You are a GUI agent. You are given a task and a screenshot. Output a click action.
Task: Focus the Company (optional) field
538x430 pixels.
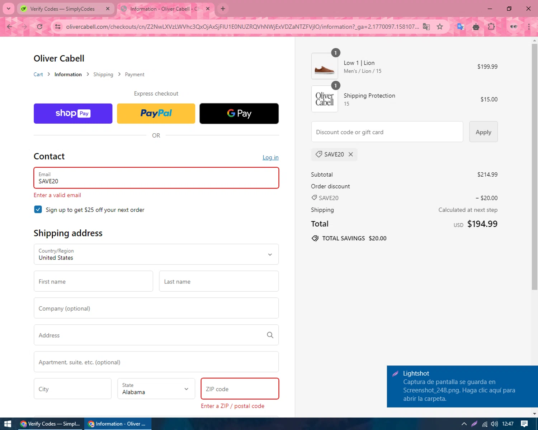coord(156,308)
